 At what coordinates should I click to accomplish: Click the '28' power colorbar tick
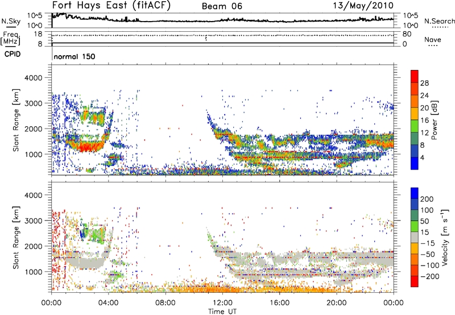coord(424,83)
